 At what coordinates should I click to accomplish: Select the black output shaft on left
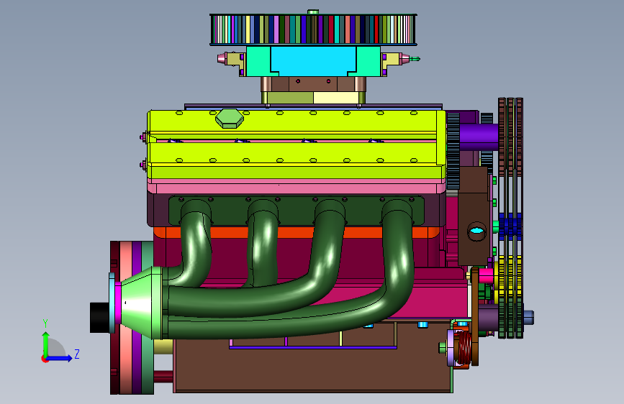tap(99, 317)
